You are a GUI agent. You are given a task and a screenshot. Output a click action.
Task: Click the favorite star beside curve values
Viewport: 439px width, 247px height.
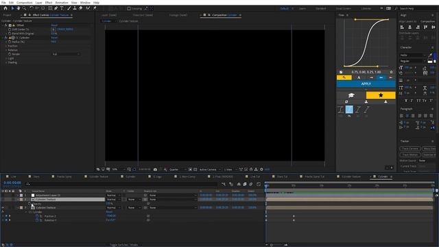pos(391,72)
